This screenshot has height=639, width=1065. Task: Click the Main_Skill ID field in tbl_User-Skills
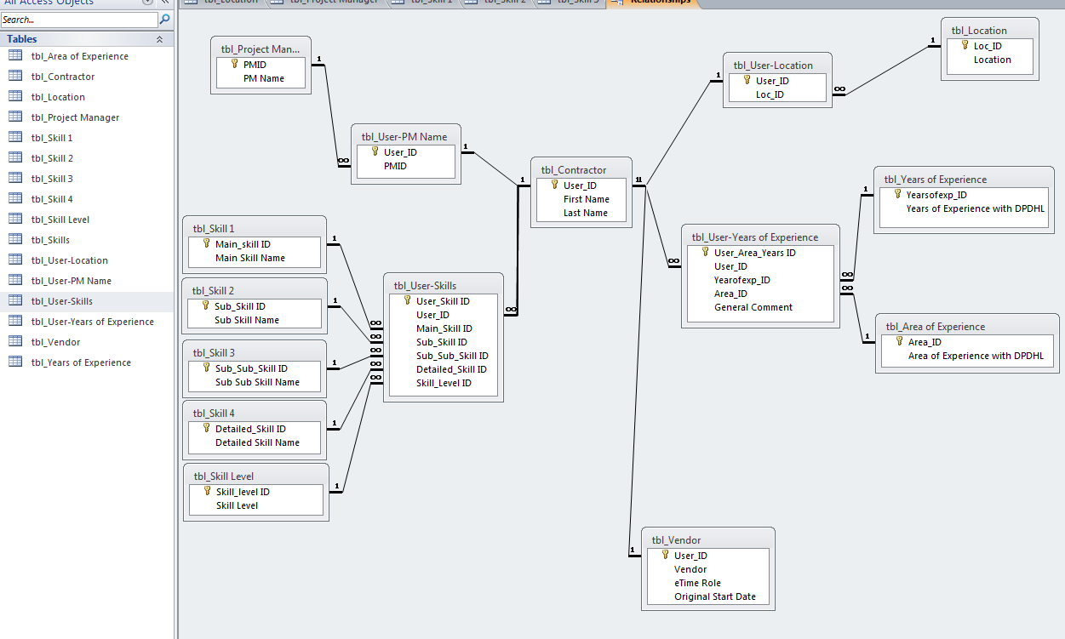(x=444, y=328)
